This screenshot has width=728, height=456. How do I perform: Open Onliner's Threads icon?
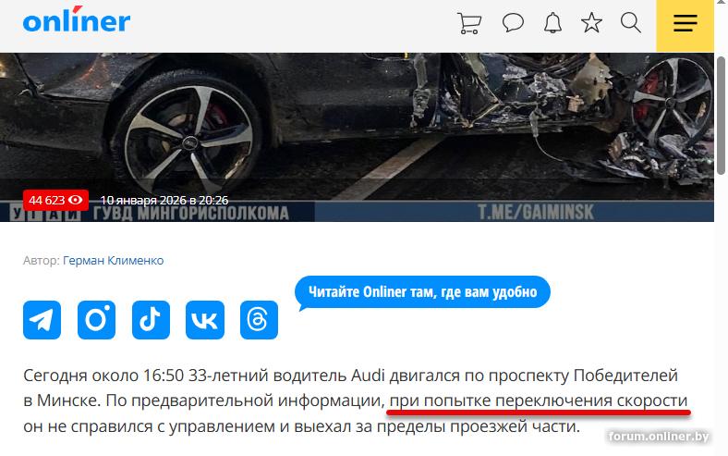coord(259,320)
